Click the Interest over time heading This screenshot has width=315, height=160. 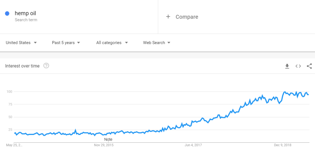pos(22,66)
